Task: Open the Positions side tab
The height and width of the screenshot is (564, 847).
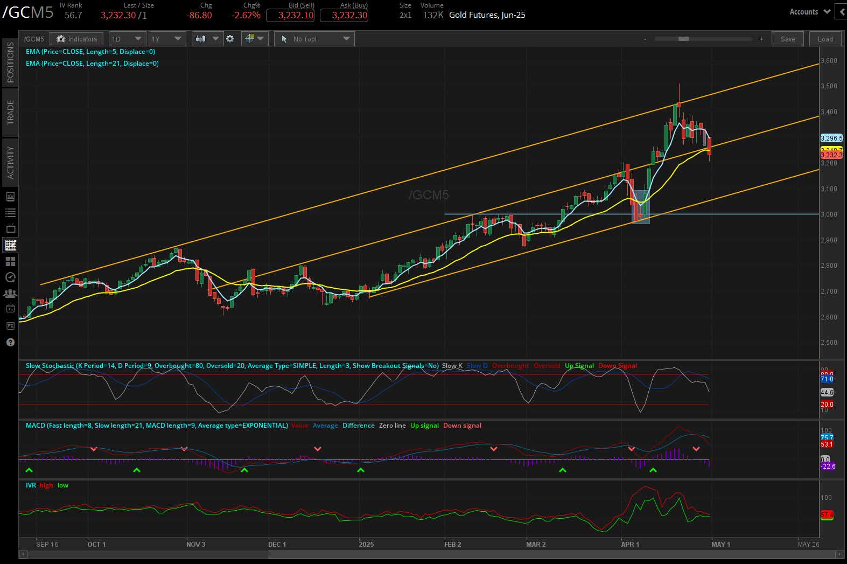Action: coord(10,62)
